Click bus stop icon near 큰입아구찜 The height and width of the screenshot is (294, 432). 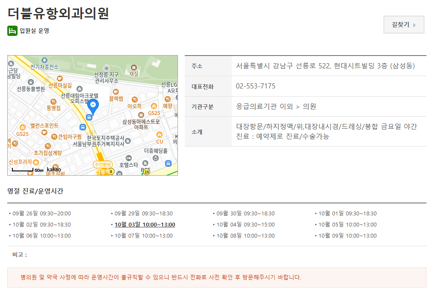tap(83, 127)
